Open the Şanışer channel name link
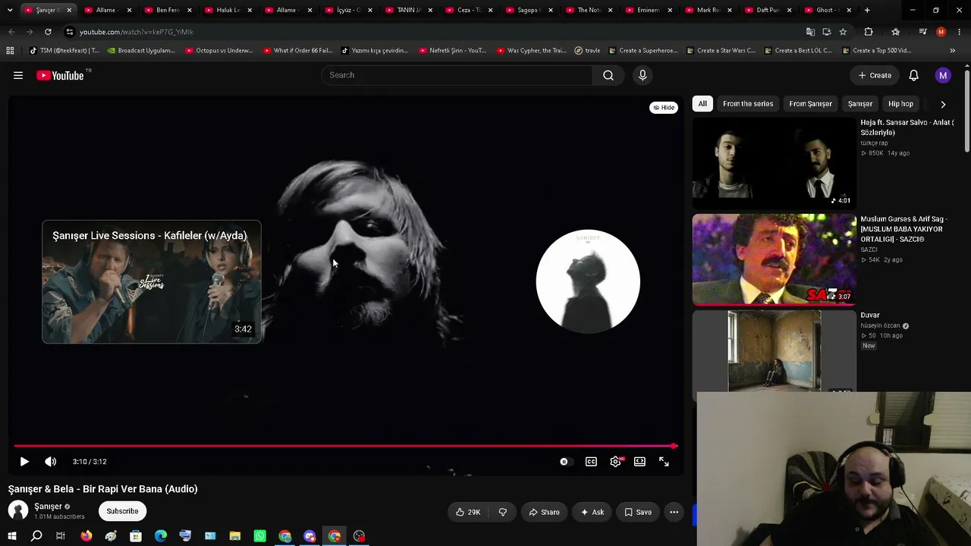Image resolution: width=971 pixels, height=546 pixels. pyautogui.click(x=48, y=507)
